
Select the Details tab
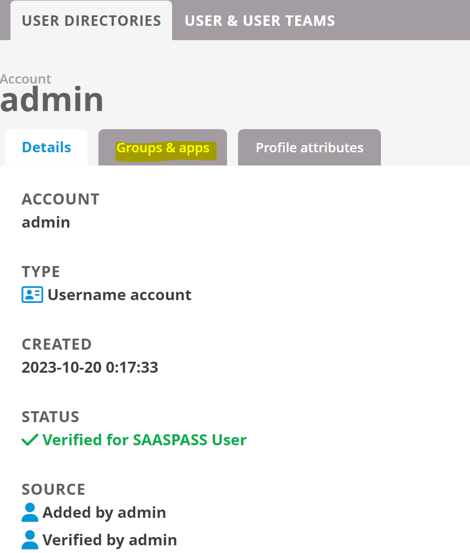pos(46,147)
